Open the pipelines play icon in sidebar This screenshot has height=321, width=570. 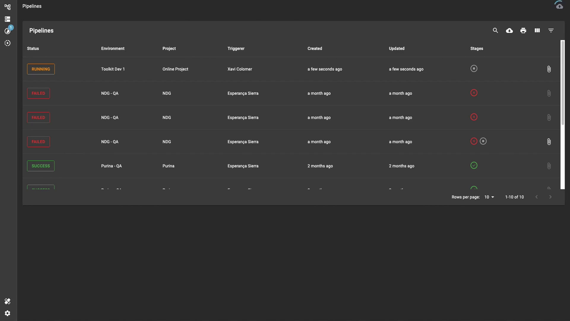[7, 43]
